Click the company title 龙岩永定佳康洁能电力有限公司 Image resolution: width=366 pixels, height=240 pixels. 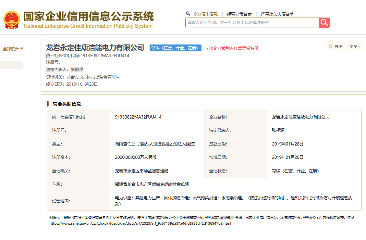(x=95, y=48)
